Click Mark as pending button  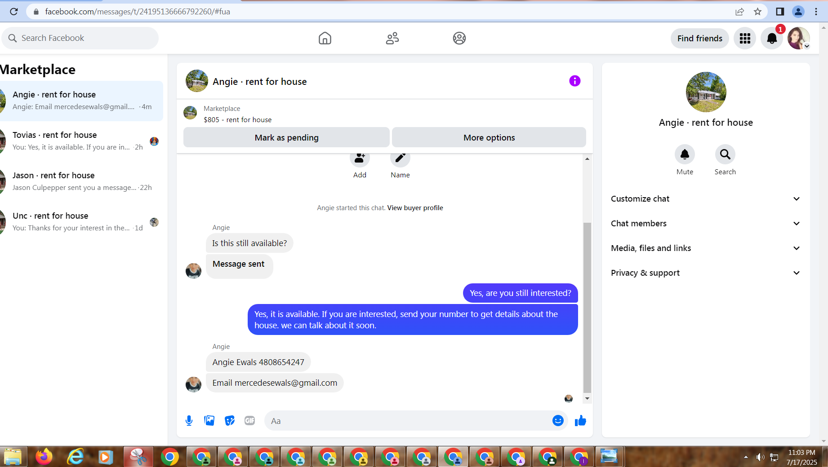(286, 137)
